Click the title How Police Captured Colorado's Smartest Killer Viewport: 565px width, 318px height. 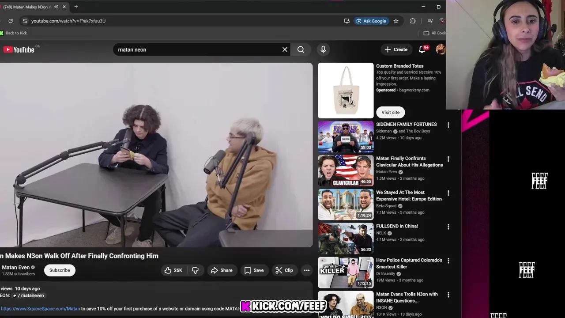(x=409, y=263)
